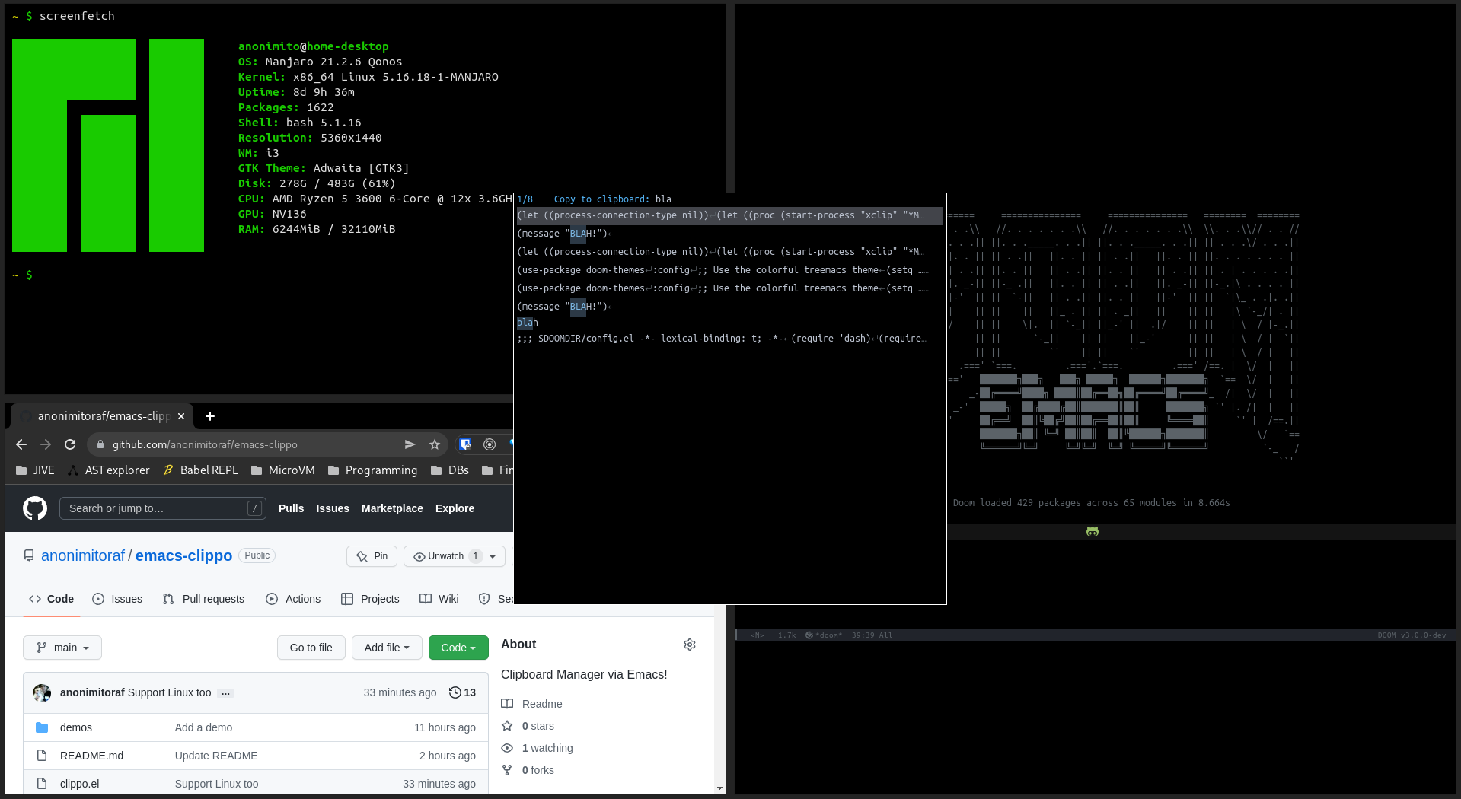
Task: Open the 'Update README' commit message
Action: coord(216,756)
